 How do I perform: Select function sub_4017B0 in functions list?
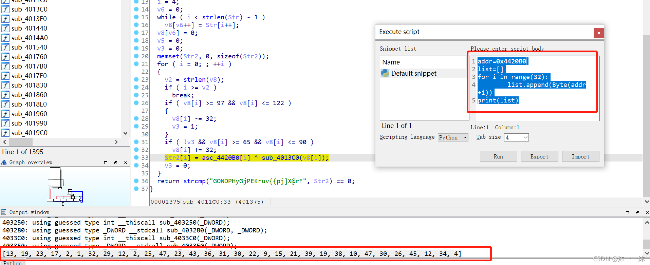[29, 66]
